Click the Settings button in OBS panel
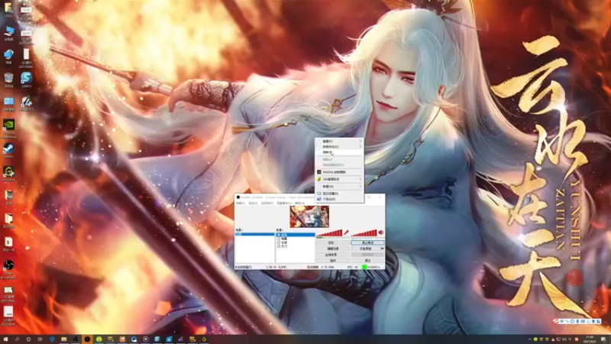This screenshot has height=344, width=611. point(333,242)
